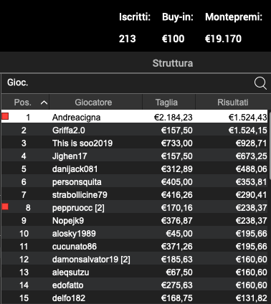The height and width of the screenshot is (304, 271).
Task: Select delfo182 row
Action: (x=134, y=298)
